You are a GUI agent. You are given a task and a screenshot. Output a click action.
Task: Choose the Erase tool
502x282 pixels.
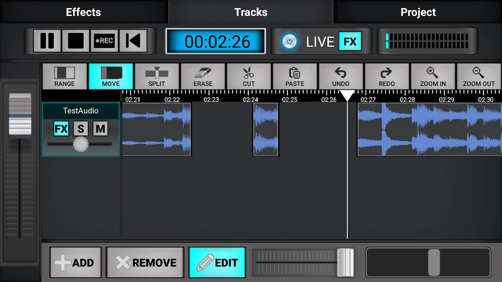coord(203,76)
